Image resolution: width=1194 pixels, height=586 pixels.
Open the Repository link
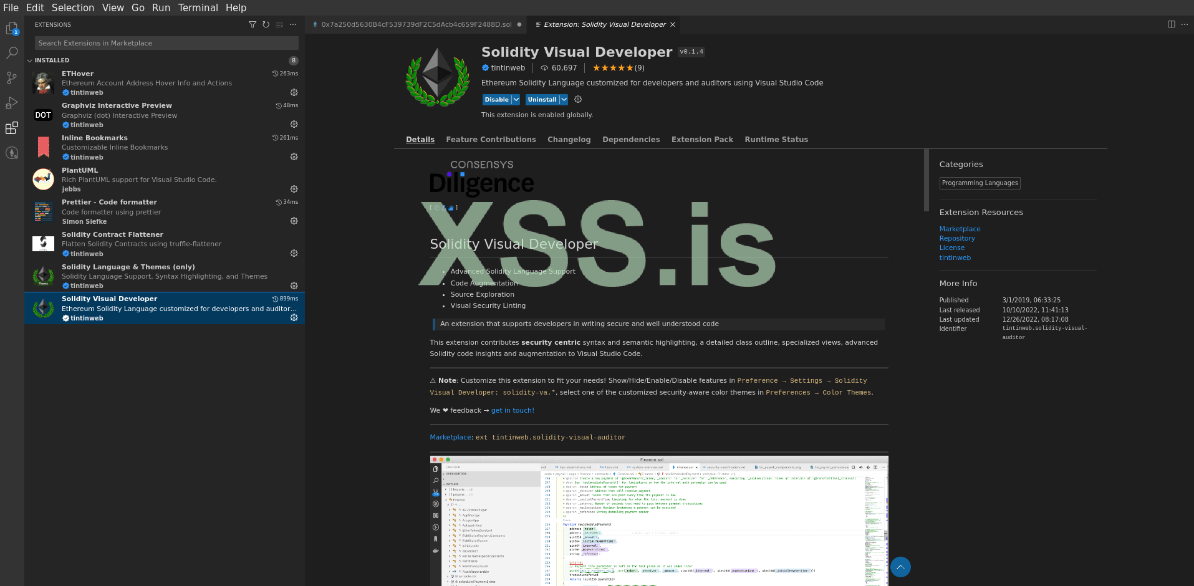(x=956, y=239)
